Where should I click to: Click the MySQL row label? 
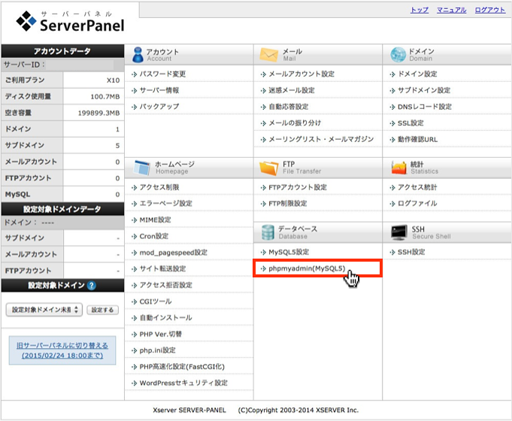pyautogui.click(x=17, y=194)
